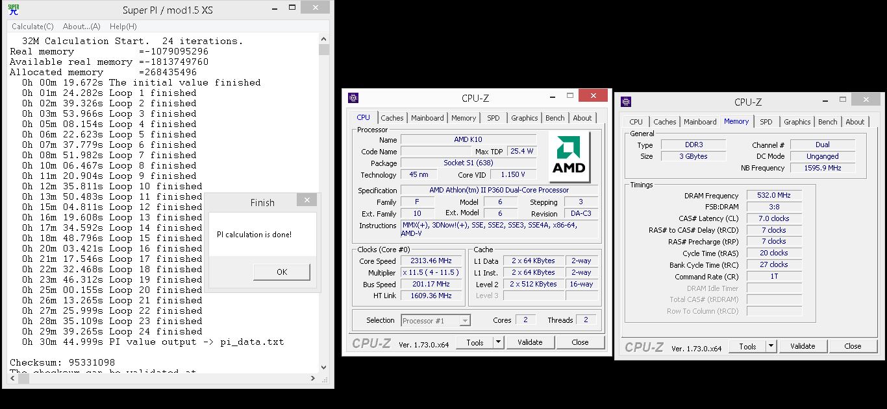Click the AMD logo in CPU-Z processor section
Image resolution: width=887 pixels, height=409 pixels.
point(569,158)
